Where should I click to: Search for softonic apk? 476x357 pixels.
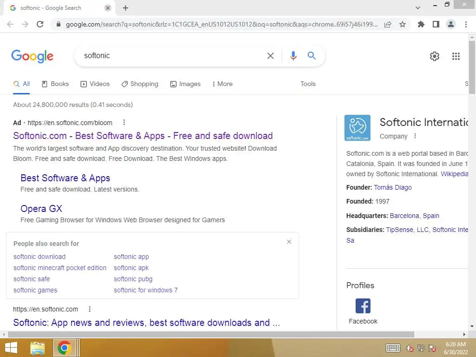(x=131, y=268)
